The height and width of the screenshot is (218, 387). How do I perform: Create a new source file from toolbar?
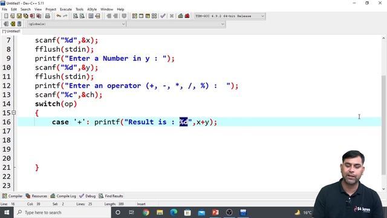pos(6,16)
